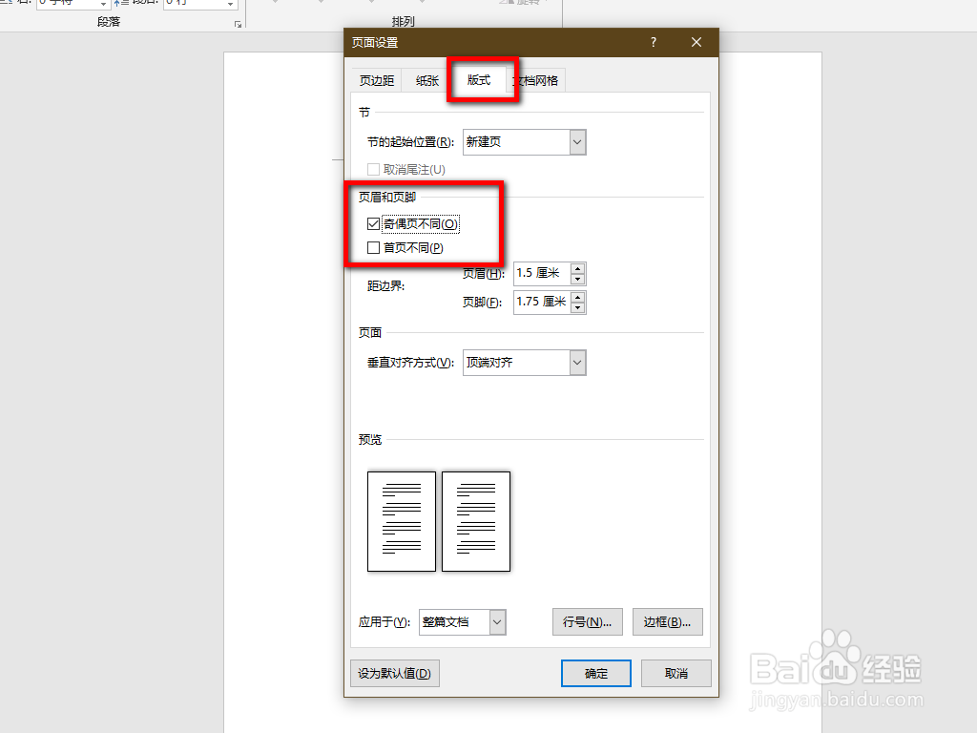Switch to the 页边距 tab
Screen dimensions: 977x733
[x=377, y=80]
